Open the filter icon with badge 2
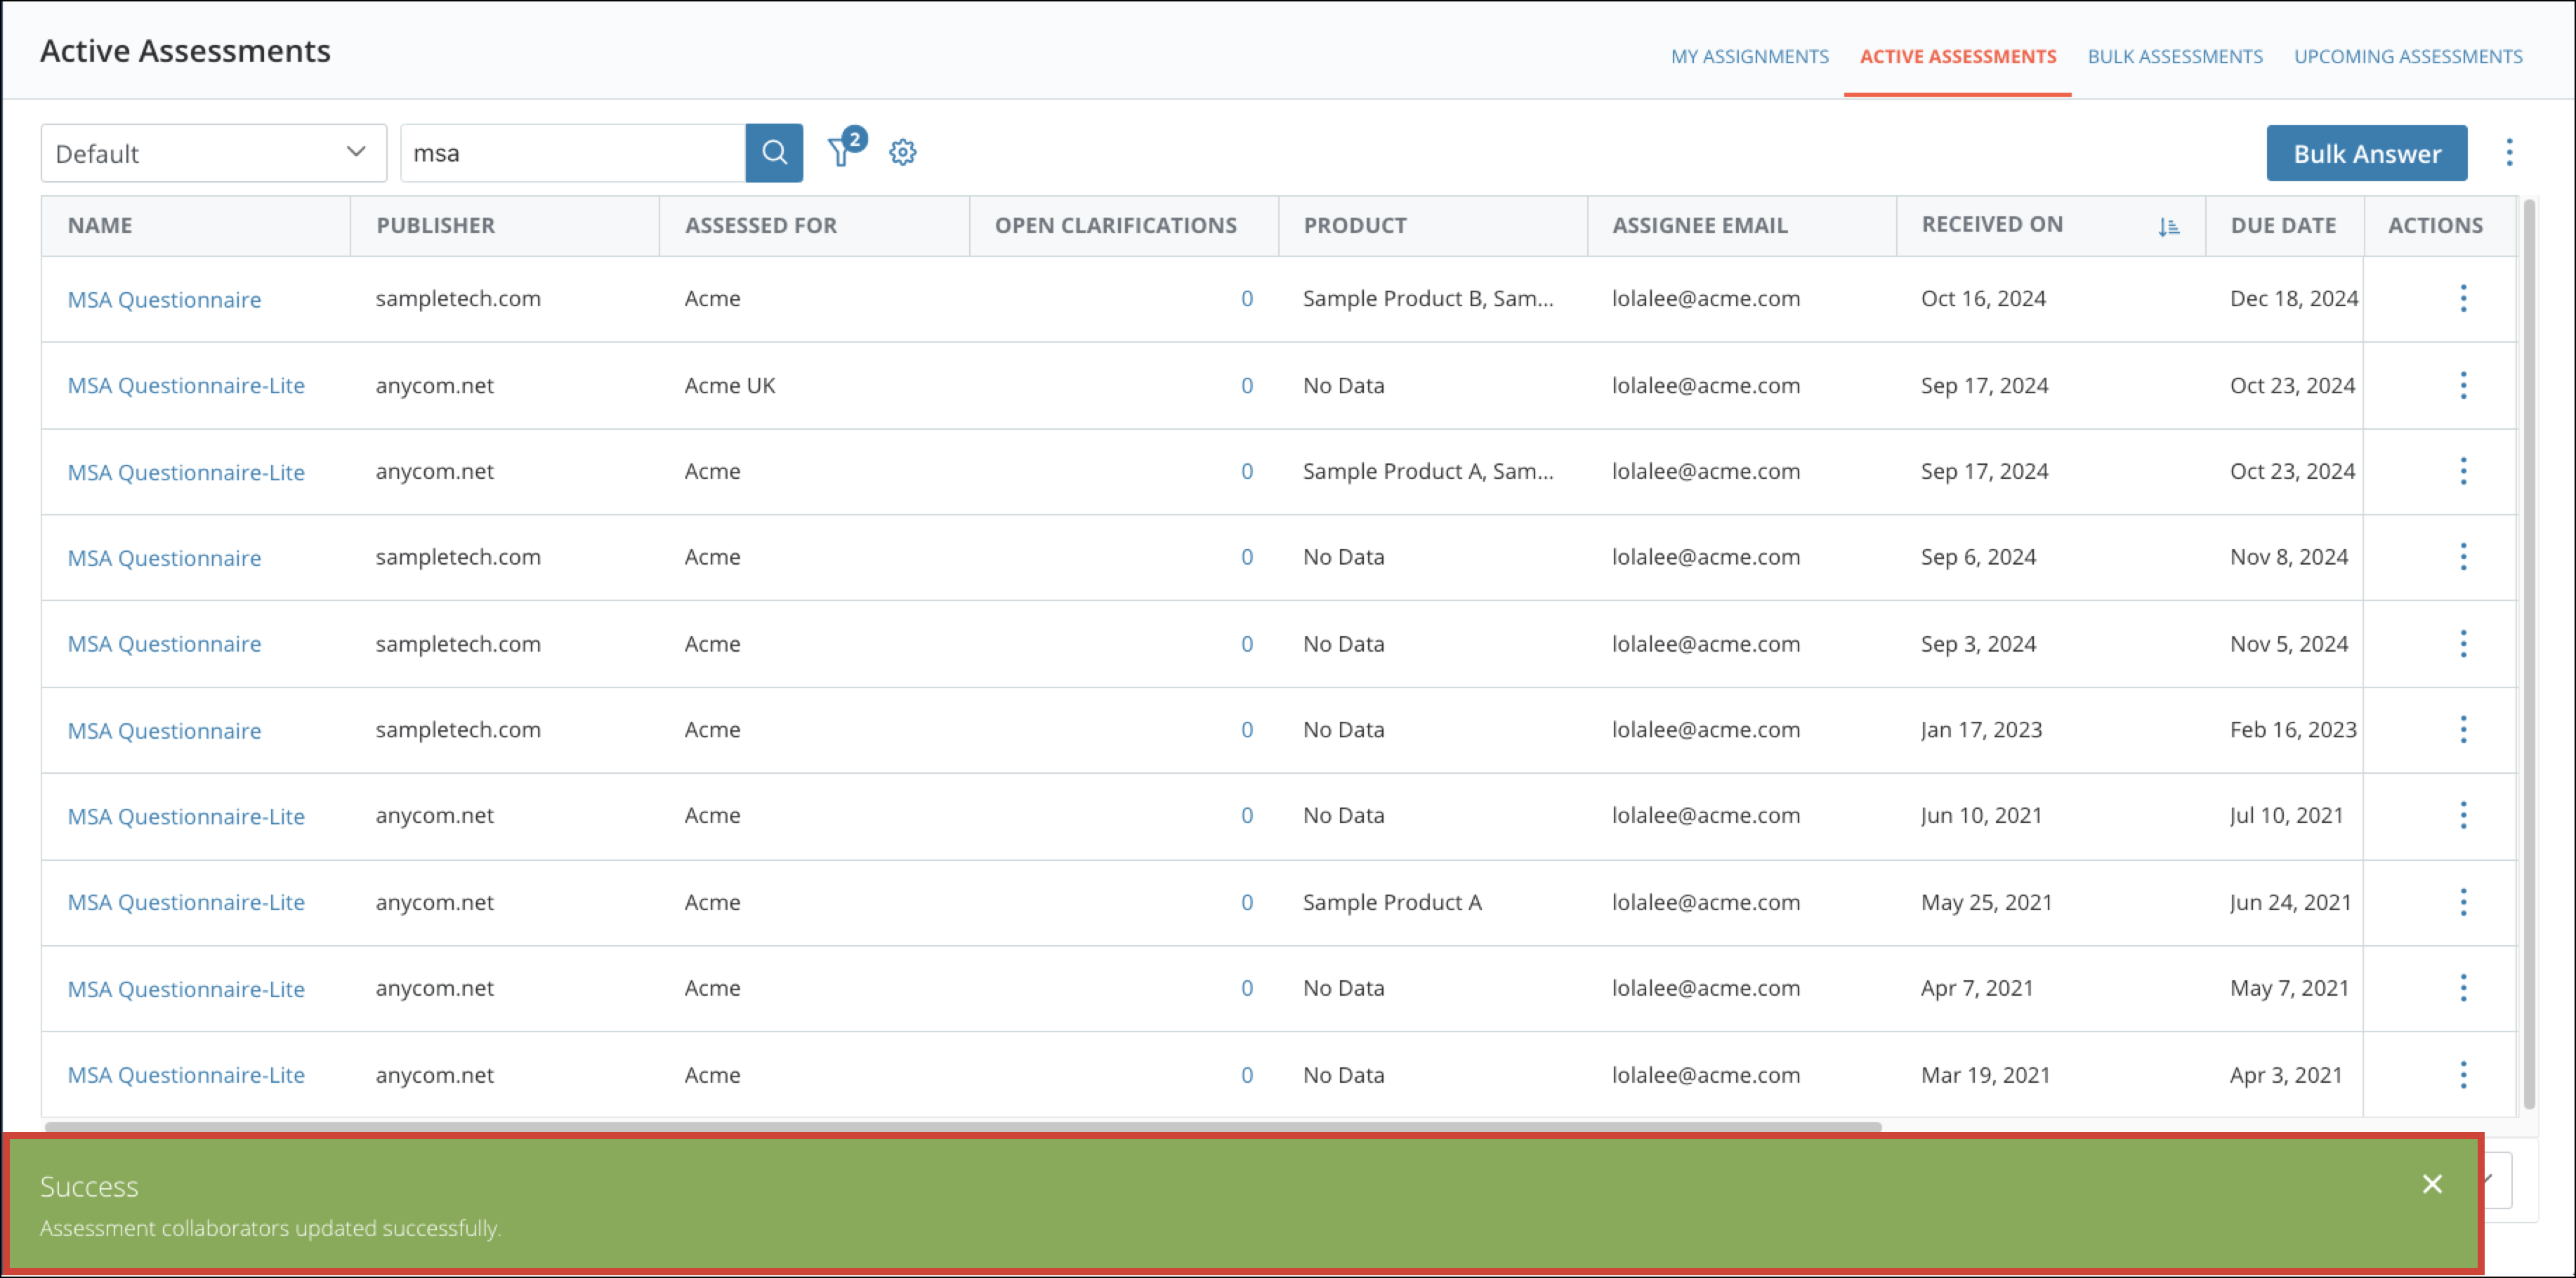 [846, 148]
